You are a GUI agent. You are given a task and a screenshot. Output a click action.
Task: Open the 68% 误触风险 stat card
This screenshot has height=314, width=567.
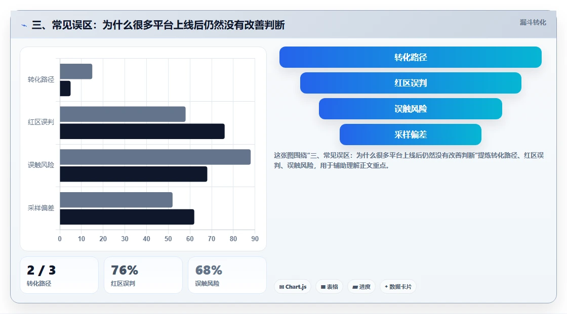pyautogui.click(x=227, y=275)
